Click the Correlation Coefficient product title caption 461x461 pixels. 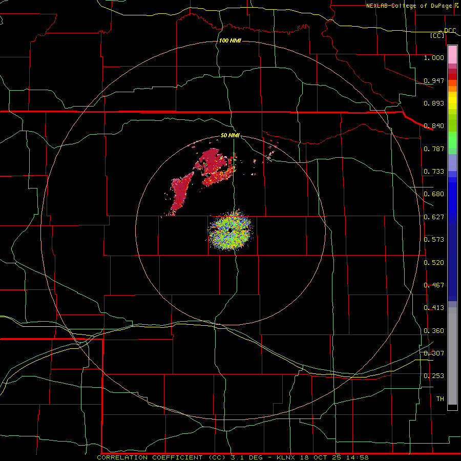(x=233, y=457)
